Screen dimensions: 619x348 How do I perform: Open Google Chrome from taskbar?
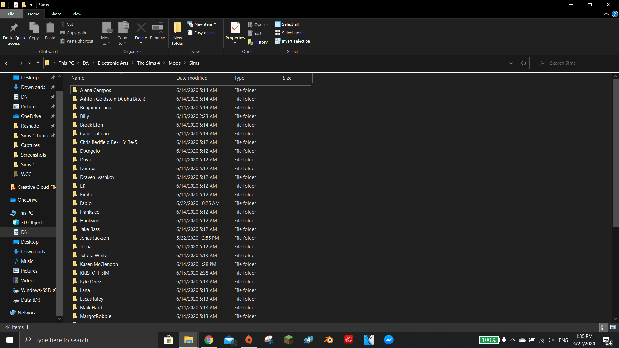(209, 340)
